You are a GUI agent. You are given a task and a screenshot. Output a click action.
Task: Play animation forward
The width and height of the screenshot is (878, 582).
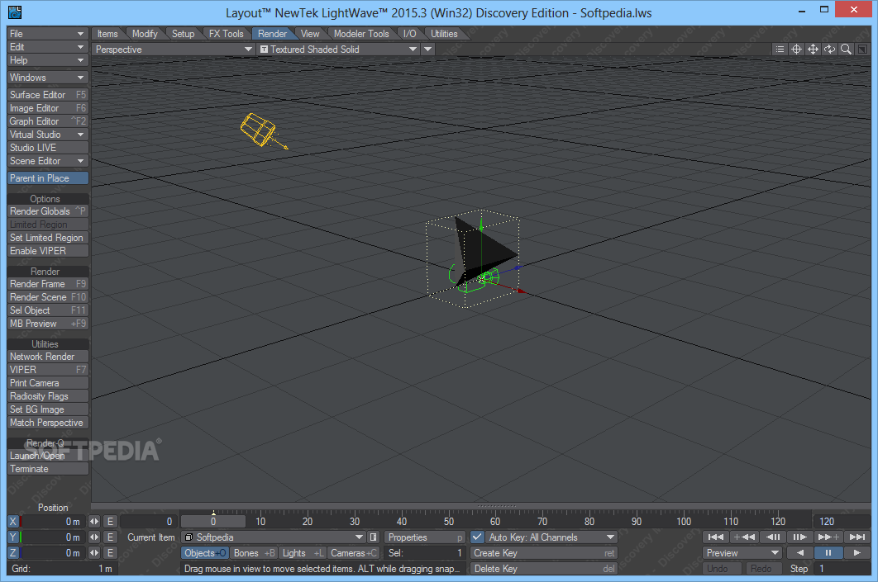(x=857, y=552)
